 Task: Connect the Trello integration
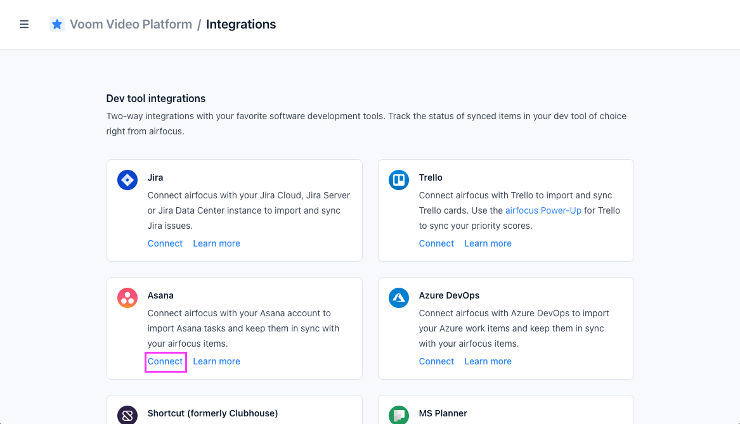click(436, 243)
